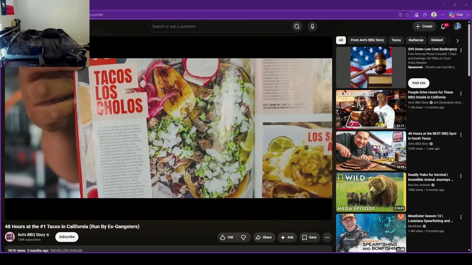This screenshot has height=265, width=472.
Task: Click the MeatEater channel name
Action: (x=415, y=226)
